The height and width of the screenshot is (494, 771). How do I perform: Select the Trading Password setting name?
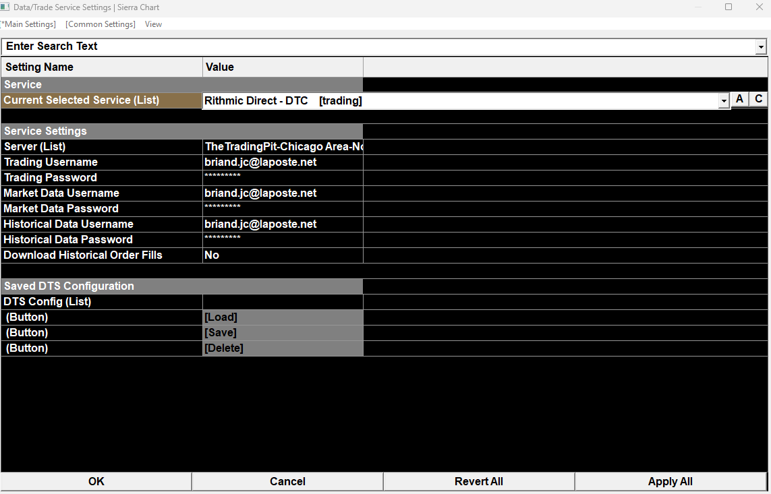tap(102, 178)
